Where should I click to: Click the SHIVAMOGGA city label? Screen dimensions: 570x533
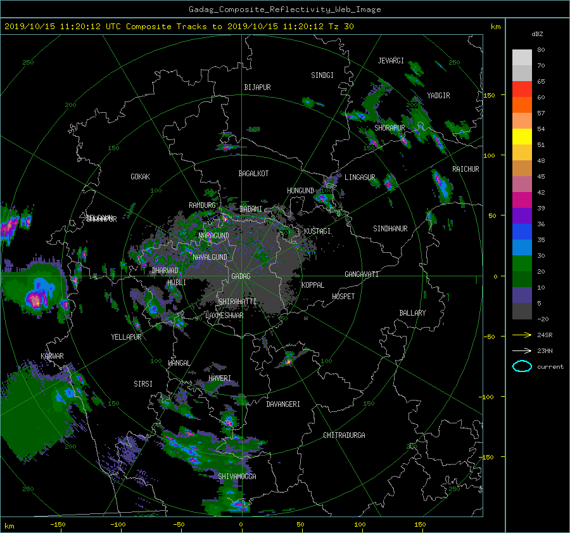237,477
